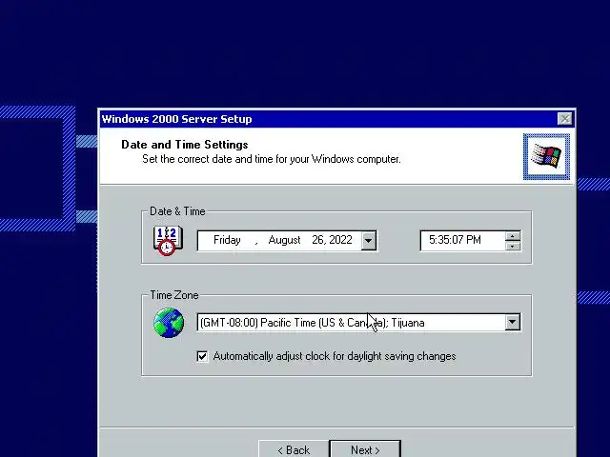Click the Next button
The height and width of the screenshot is (457, 610).
pyautogui.click(x=365, y=449)
